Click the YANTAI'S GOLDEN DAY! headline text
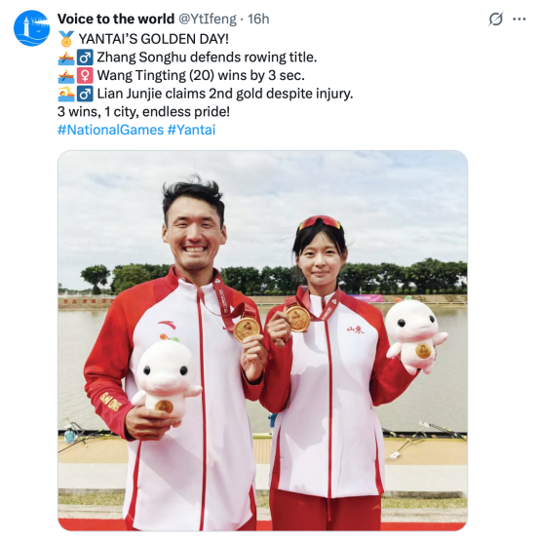Screen dimensions: 540x540 154,39
